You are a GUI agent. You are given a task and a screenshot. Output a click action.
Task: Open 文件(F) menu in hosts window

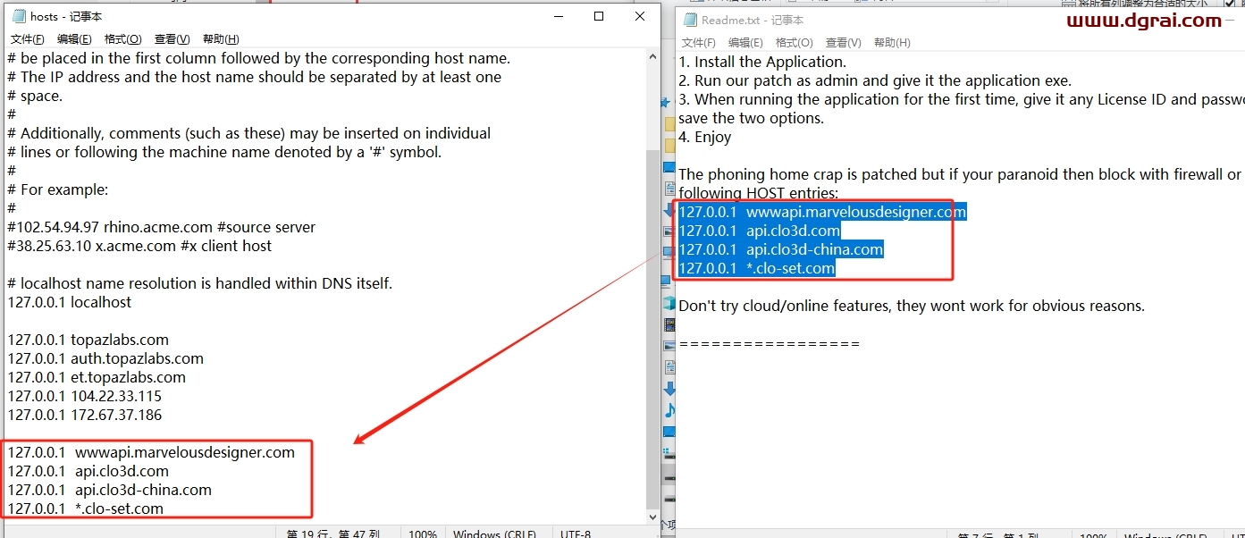click(28, 39)
